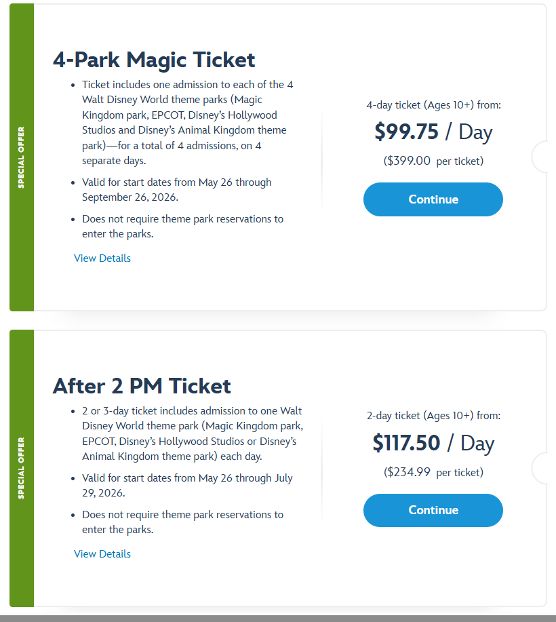556x622 pixels.
Task: Click the 2-day ticket (Ages 10+) label
Action: 433,415
